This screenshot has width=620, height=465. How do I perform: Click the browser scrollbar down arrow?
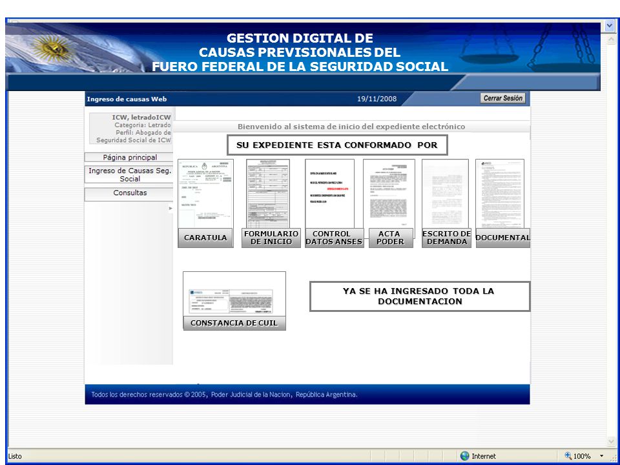(610, 442)
